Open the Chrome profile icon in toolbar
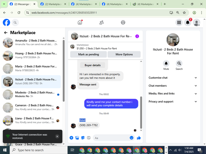 click(x=194, y=13)
